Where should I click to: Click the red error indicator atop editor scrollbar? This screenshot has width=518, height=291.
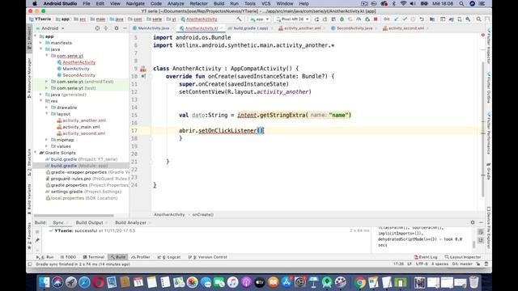pyautogui.click(x=482, y=35)
